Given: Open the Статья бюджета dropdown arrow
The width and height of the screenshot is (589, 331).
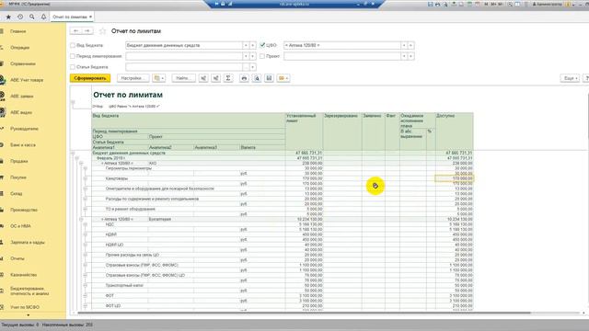Looking at the screenshot, I should (x=252, y=67).
